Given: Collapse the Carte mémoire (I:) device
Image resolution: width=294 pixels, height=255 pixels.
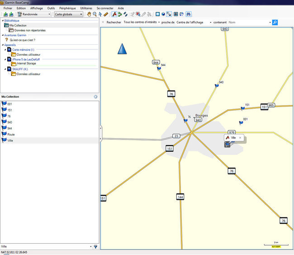Looking at the screenshot, I should [x=5, y=50].
